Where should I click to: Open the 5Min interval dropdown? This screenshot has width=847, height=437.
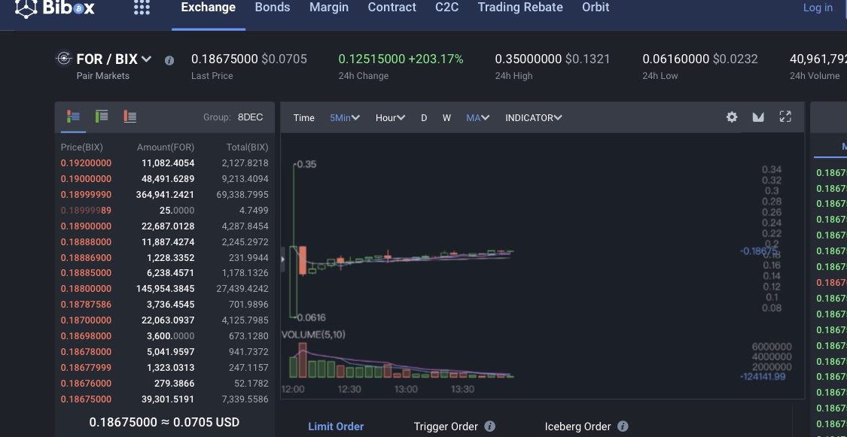[x=345, y=117]
